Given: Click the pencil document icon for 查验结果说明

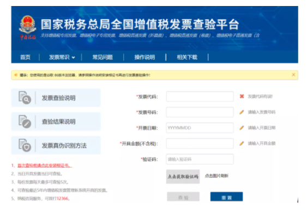Looking at the screenshot, I should [25, 121].
